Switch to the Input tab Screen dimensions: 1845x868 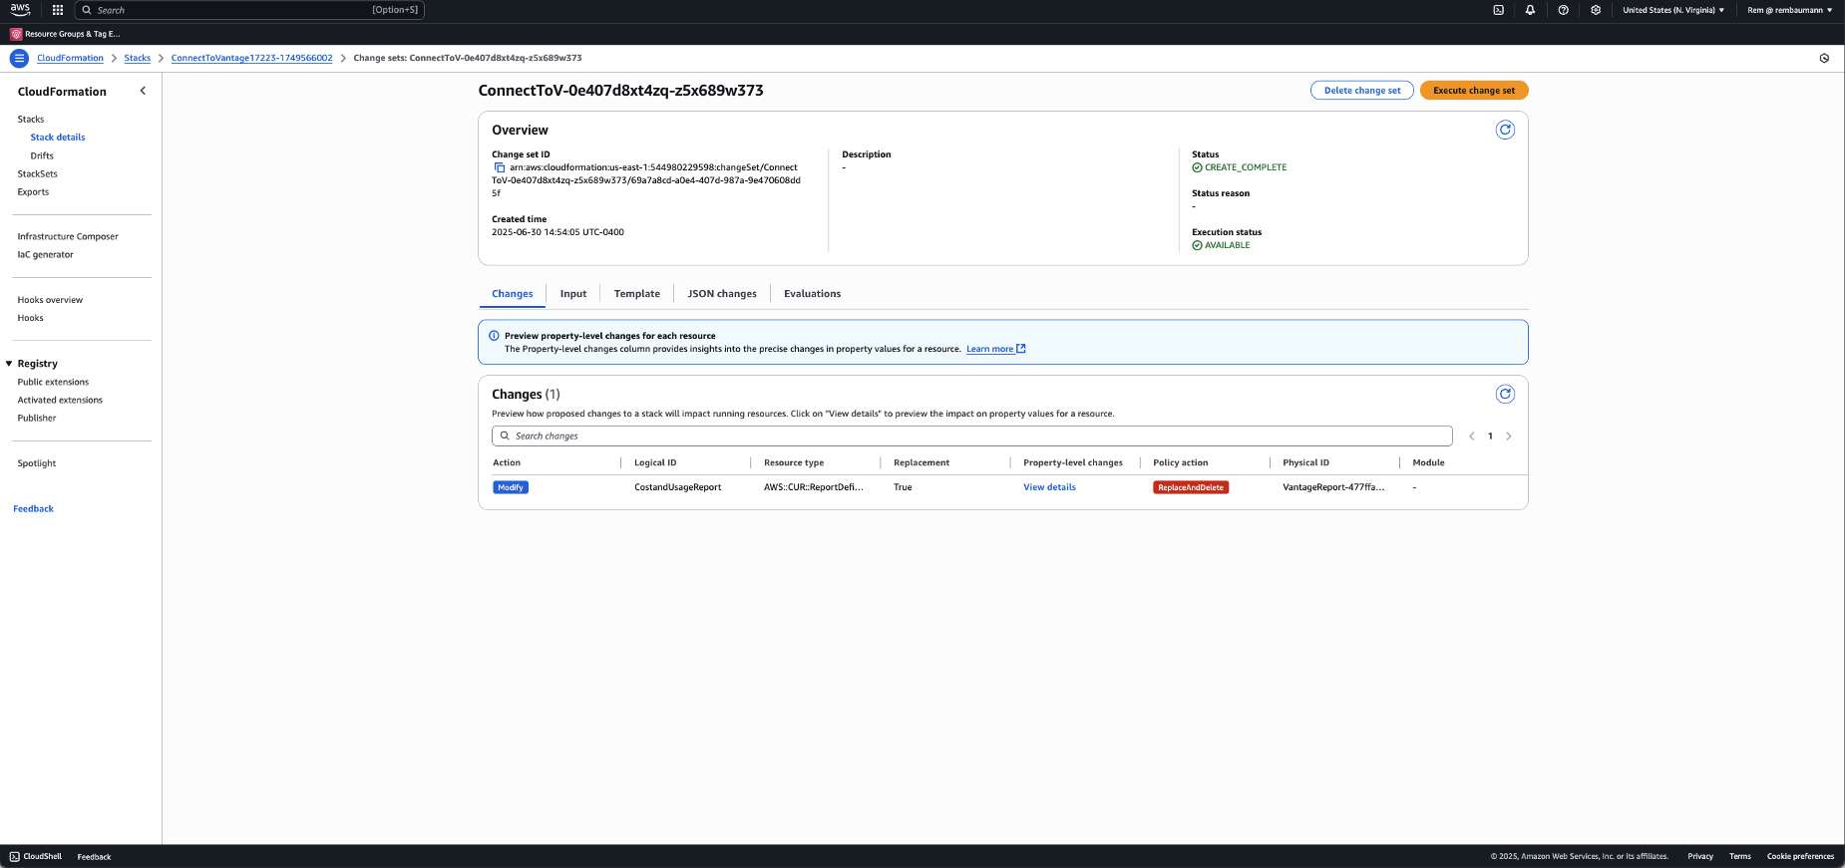(573, 294)
